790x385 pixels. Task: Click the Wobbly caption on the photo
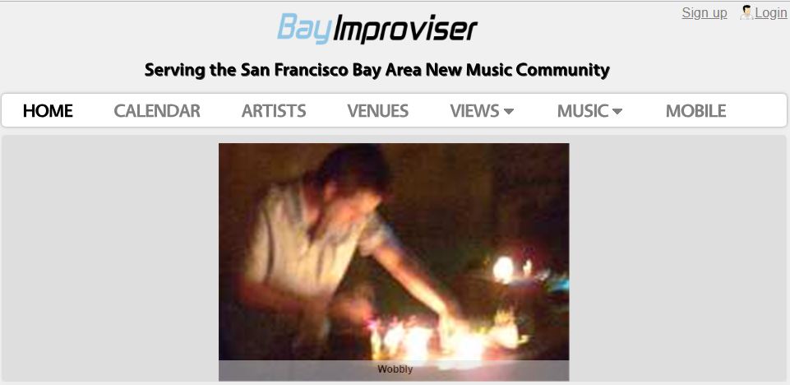(395, 369)
